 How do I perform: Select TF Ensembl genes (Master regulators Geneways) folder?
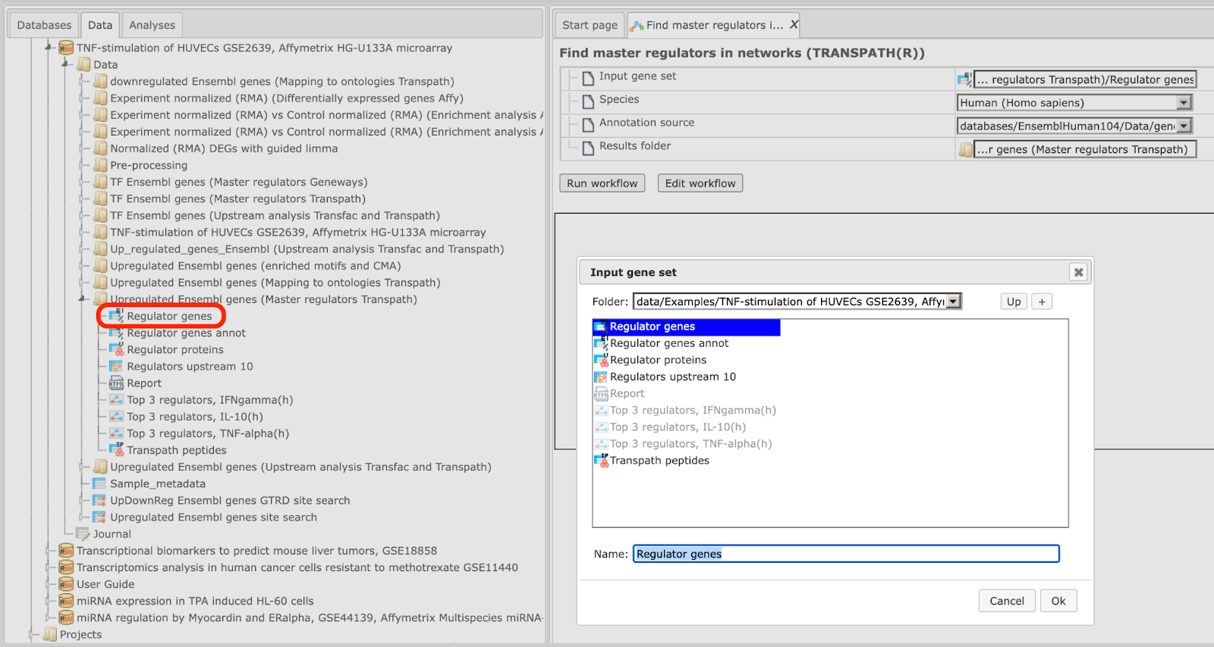[x=238, y=182]
